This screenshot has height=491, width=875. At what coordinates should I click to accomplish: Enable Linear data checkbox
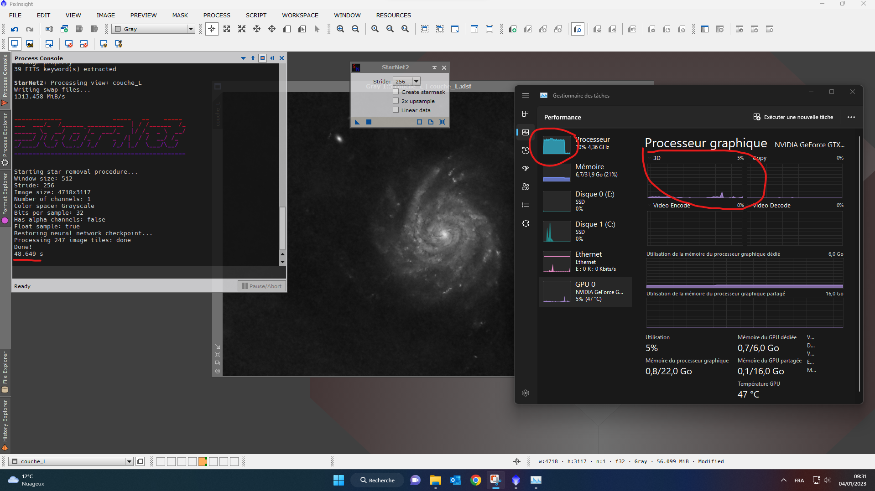click(x=396, y=110)
